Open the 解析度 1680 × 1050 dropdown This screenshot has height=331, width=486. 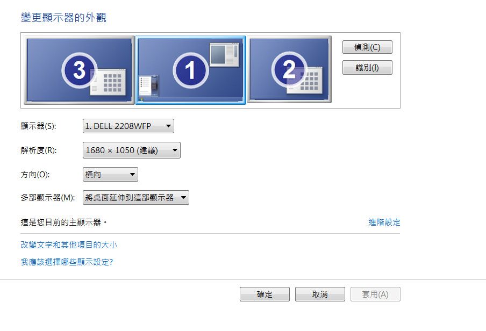click(131, 150)
